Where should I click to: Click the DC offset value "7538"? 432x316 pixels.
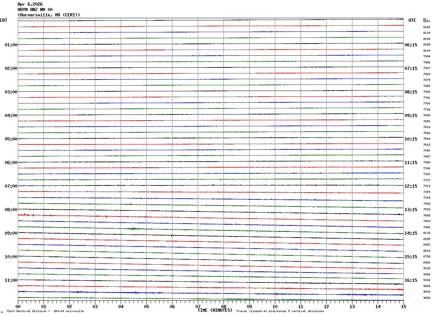click(427, 210)
